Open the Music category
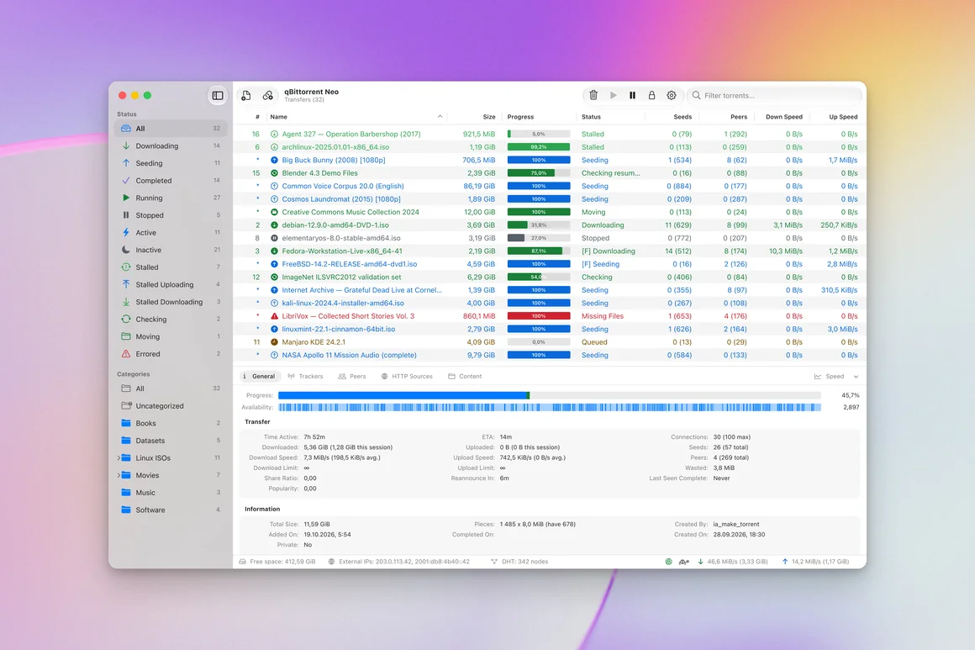The height and width of the screenshot is (650, 975). click(171, 493)
